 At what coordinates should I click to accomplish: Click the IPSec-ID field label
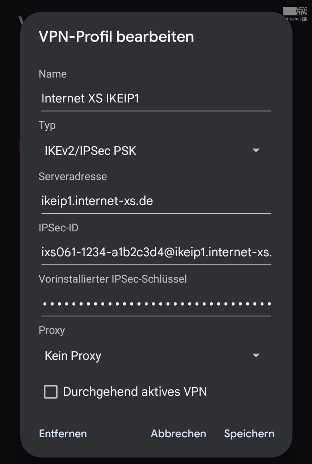(58, 228)
